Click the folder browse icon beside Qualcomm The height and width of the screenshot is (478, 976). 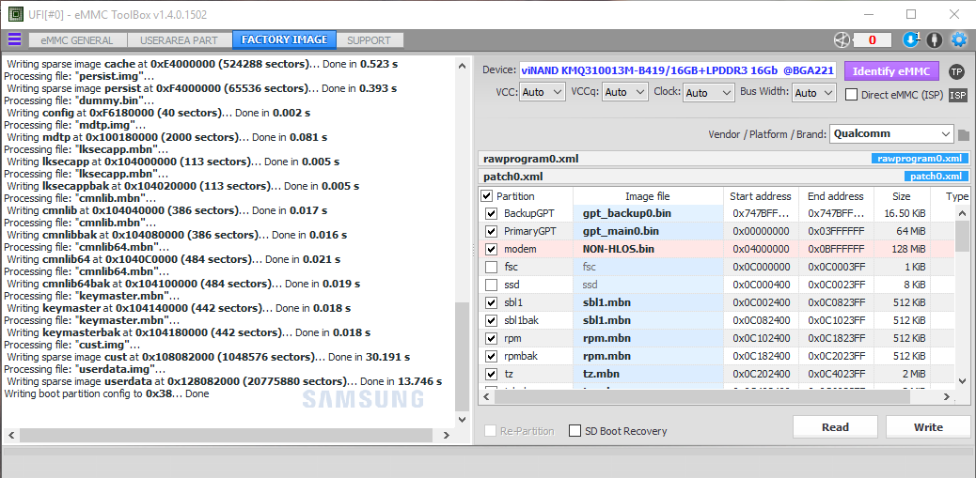point(964,135)
